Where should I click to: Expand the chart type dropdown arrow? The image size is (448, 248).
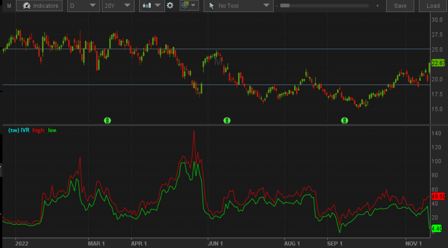pos(158,6)
